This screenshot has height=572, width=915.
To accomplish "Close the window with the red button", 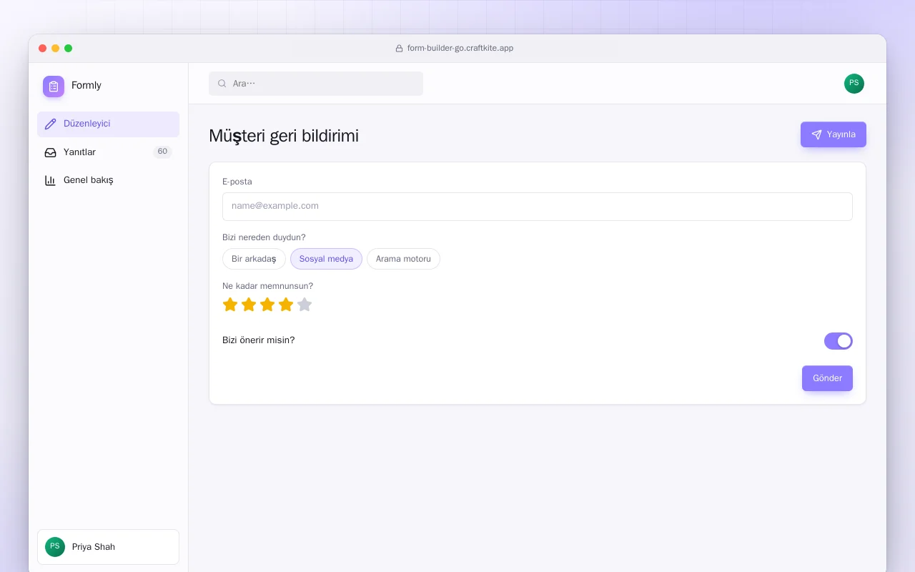I will [x=43, y=49].
